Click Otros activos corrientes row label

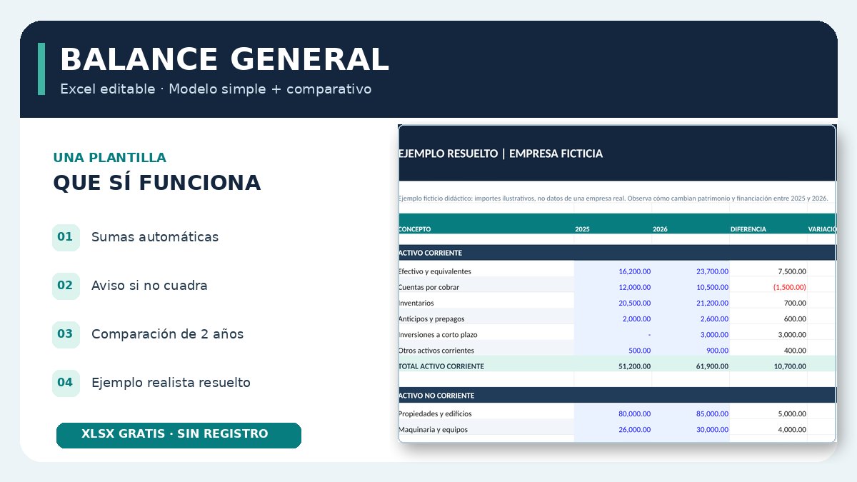[x=436, y=351]
